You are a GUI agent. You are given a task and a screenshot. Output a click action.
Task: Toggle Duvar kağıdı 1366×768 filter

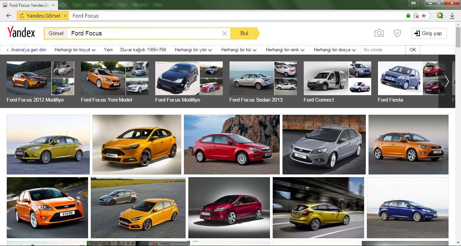(x=143, y=50)
